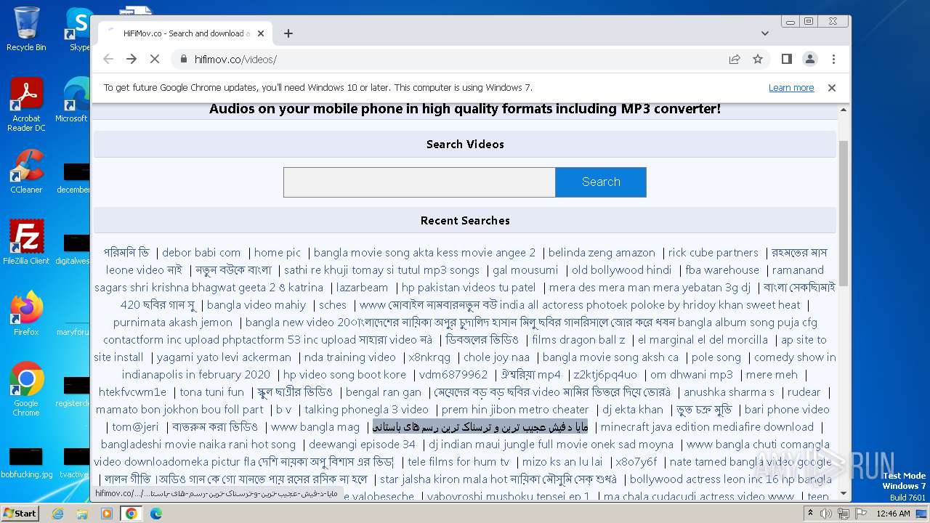The height and width of the screenshot is (523, 930).
Task: Open 'tele films for hum tv' link
Action: [458, 462]
